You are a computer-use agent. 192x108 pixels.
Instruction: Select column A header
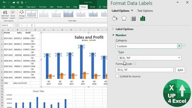pos(8,30)
